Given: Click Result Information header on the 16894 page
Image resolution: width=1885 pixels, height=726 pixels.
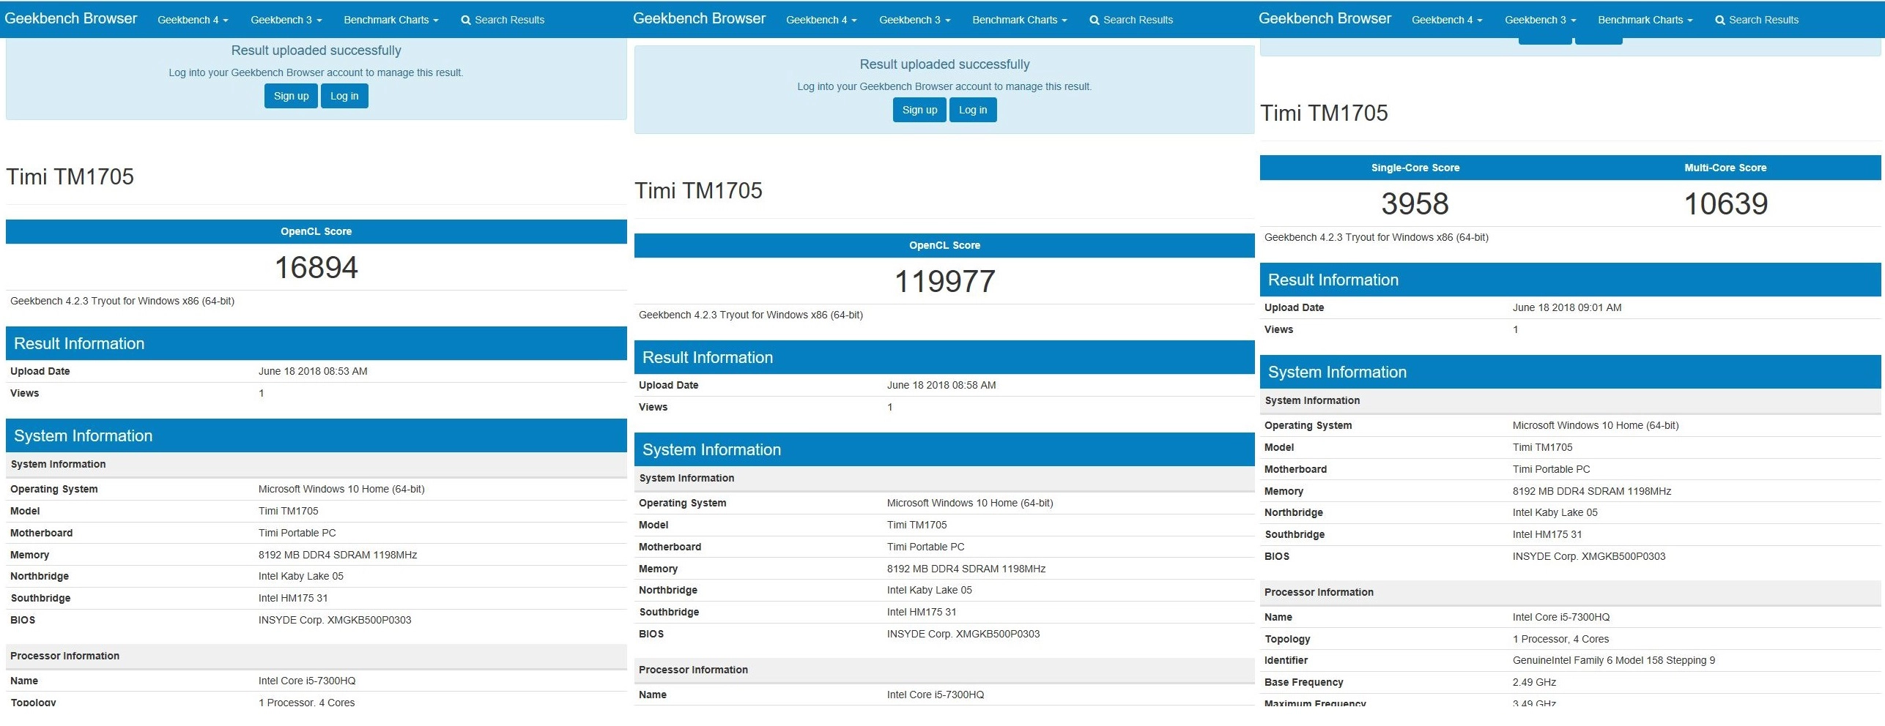Looking at the screenshot, I should tap(316, 344).
